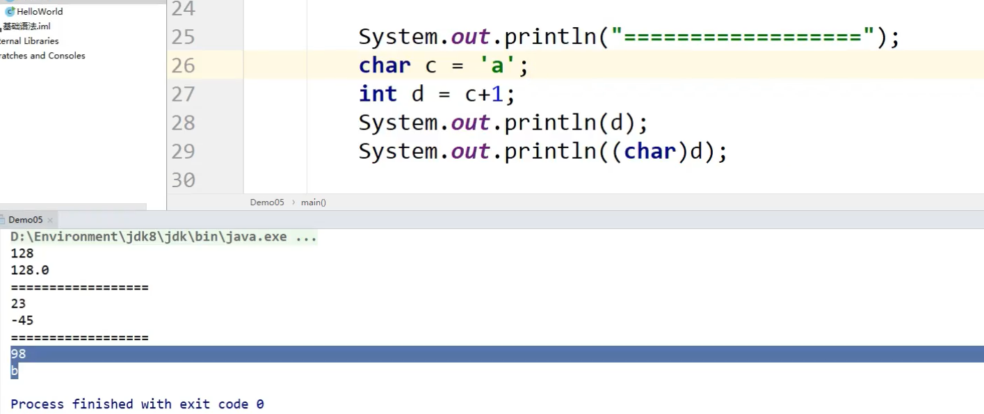The width and height of the screenshot is (984, 414).
Task: Click highlighted console output "98"
Action: coord(18,354)
